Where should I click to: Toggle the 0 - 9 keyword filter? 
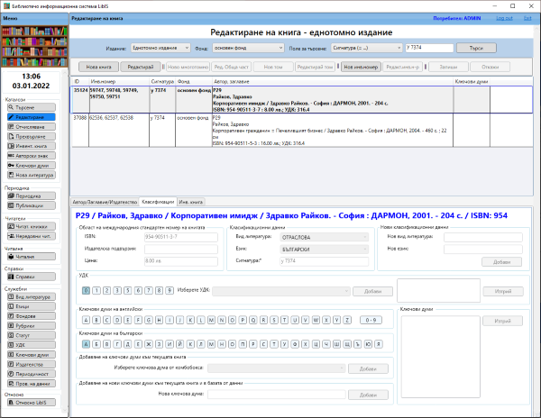pyautogui.click(x=369, y=319)
